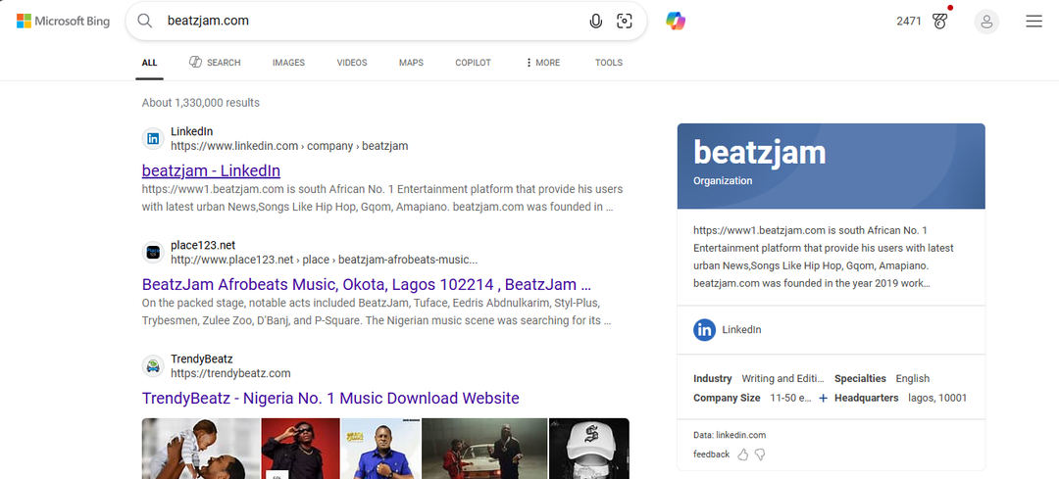Viewport: 1059px width, 479px height.
Task: Click the account profile avatar icon
Action: pos(986,22)
